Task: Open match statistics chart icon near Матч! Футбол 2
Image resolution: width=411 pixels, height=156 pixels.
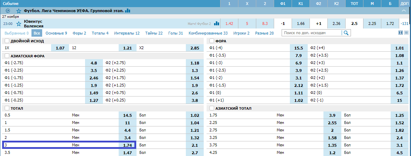Action: pyautogui.click(x=217, y=24)
